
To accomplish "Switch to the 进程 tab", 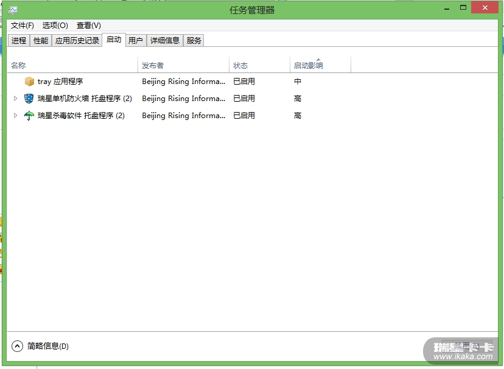I will [19, 41].
